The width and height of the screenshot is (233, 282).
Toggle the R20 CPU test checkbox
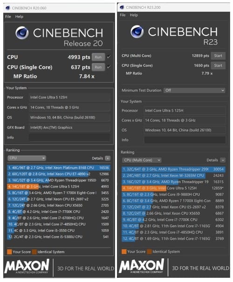click(109, 57)
